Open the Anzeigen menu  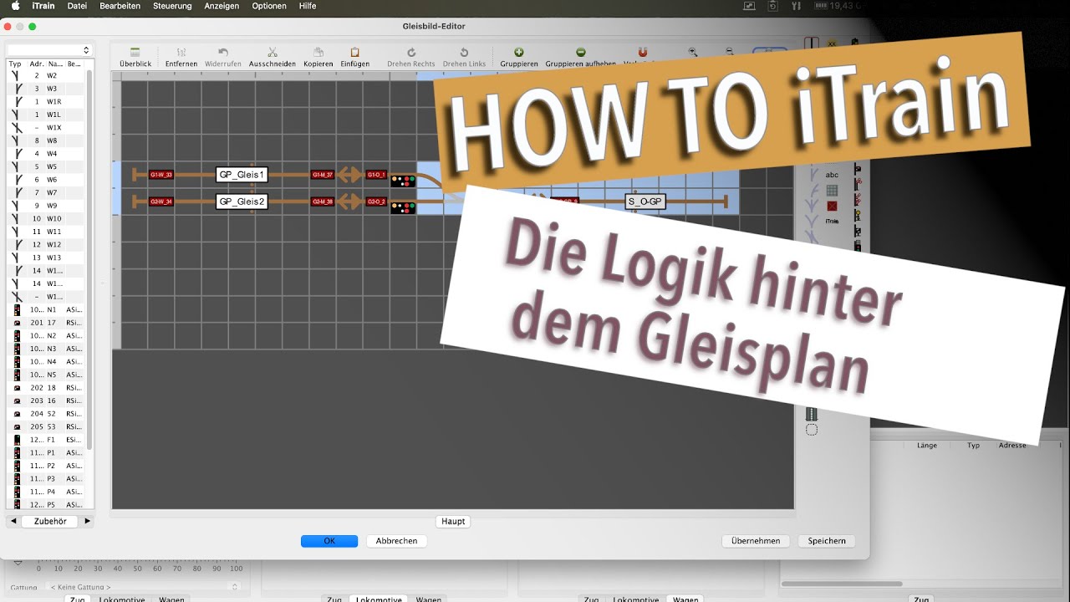click(x=222, y=6)
